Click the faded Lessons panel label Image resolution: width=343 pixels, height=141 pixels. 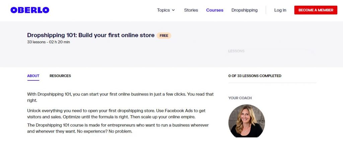(236, 51)
